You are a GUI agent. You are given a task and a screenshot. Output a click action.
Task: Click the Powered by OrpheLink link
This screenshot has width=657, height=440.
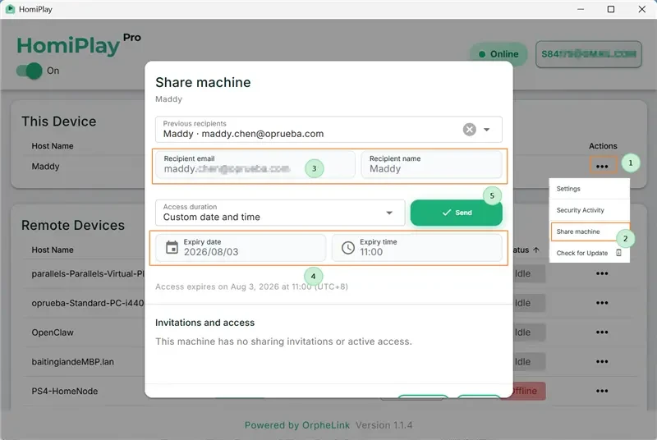[297, 425]
